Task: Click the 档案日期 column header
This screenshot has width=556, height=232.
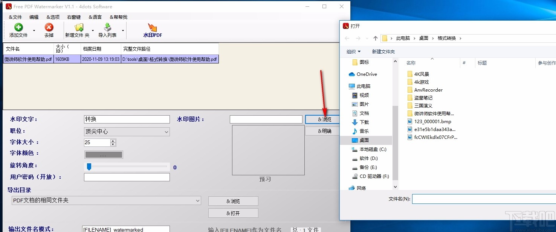Action: 101,49
